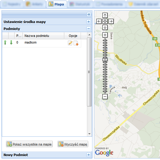
Task: Click the 0 value in madkom row
Action: tap(17, 42)
